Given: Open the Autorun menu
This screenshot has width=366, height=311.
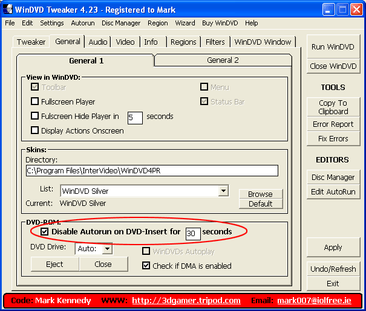Looking at the screenshot, I should (x=83, y=23).
